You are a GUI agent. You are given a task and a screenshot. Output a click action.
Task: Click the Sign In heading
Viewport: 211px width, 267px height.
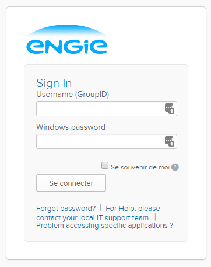[54, 84]
